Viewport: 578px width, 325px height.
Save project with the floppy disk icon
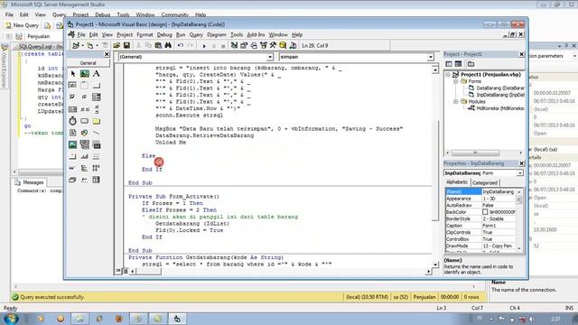[x=126, y=45]
